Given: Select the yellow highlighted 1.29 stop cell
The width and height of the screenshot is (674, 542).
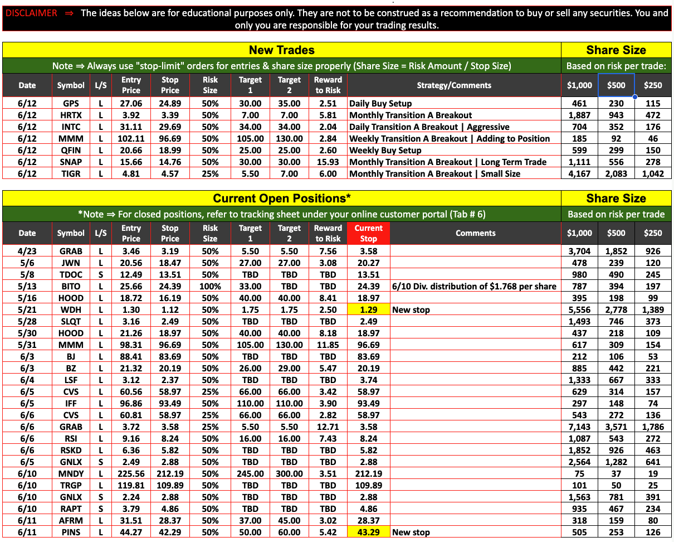Looking at the screenshot, I should coord(368,309).
